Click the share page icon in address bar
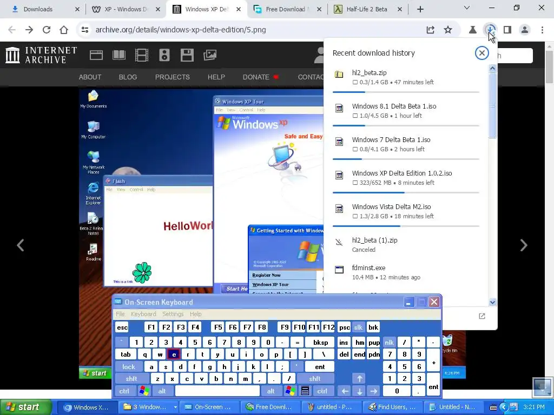Screen dimensions: 554x415 click(x=430, y=30)
